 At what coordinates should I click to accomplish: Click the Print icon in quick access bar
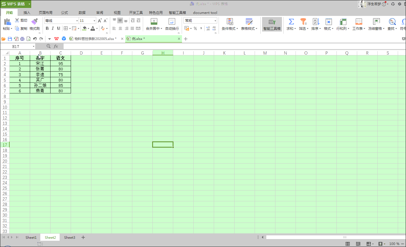(22, 39)
